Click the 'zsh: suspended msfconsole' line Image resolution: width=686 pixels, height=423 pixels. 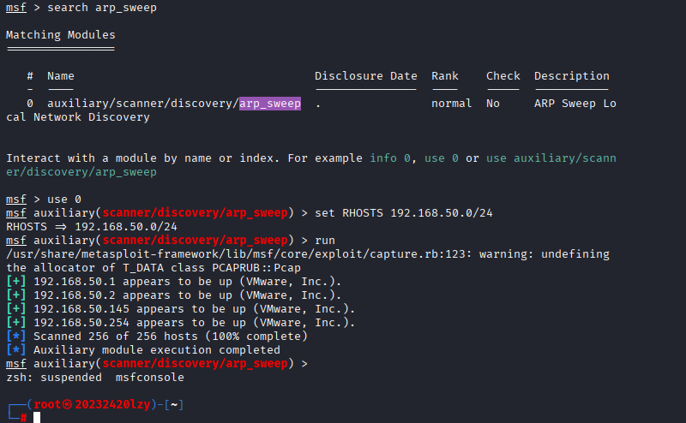click(x=95, y=378)
